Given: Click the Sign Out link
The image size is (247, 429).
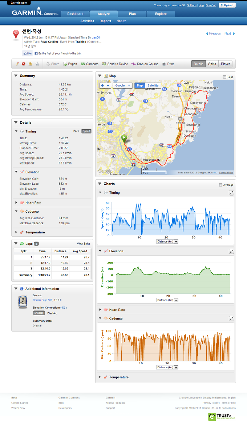Looking at the screenshot, I should (x=211, y=5).
